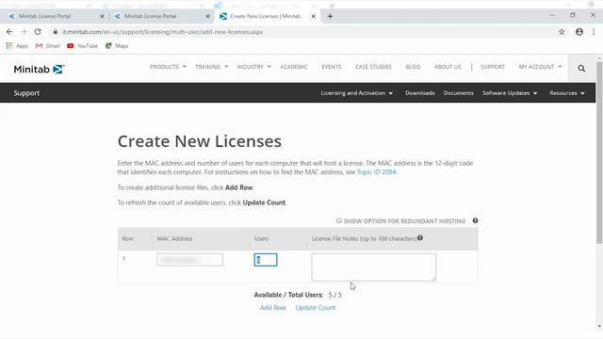
Task: Click the MAC Address input field
Action: (x=189, y=260)
